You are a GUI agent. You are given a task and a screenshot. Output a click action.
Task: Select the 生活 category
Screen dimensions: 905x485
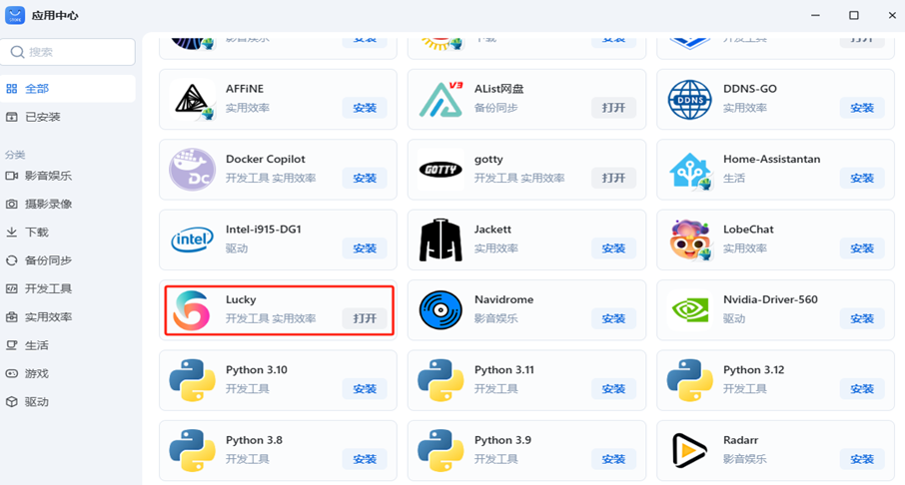[x=68, y=345]
